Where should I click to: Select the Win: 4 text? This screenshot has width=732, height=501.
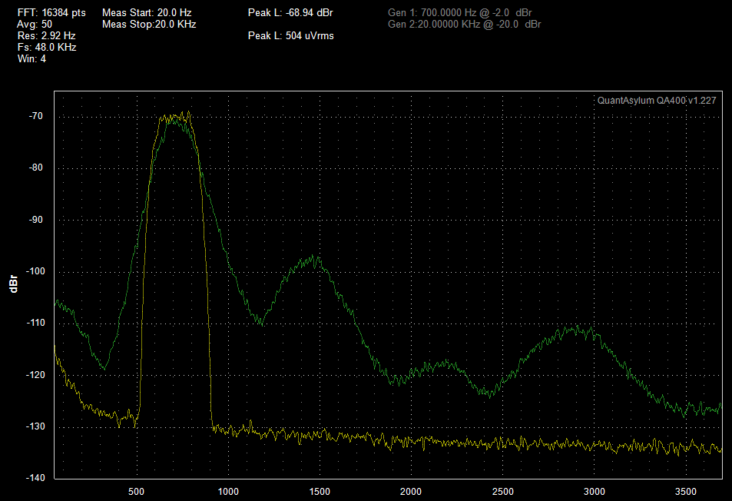tap(31, 59)
